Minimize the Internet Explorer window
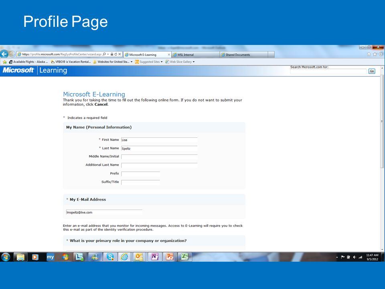Screen dimensions: 385x289 363,47
